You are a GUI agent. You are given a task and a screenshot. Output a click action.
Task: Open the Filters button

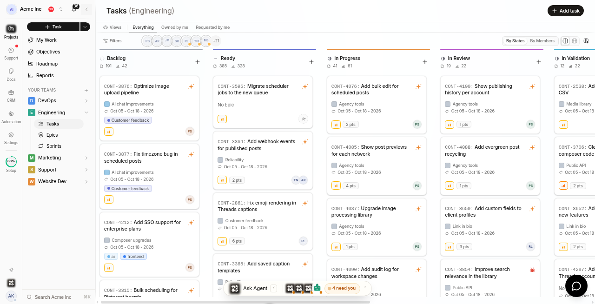tap(112, 41)
